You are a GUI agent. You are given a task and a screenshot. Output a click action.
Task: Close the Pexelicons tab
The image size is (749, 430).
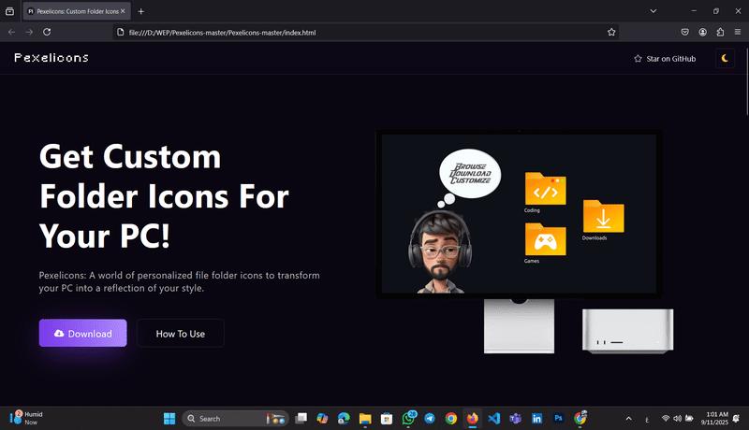click(x=123, y=11)
